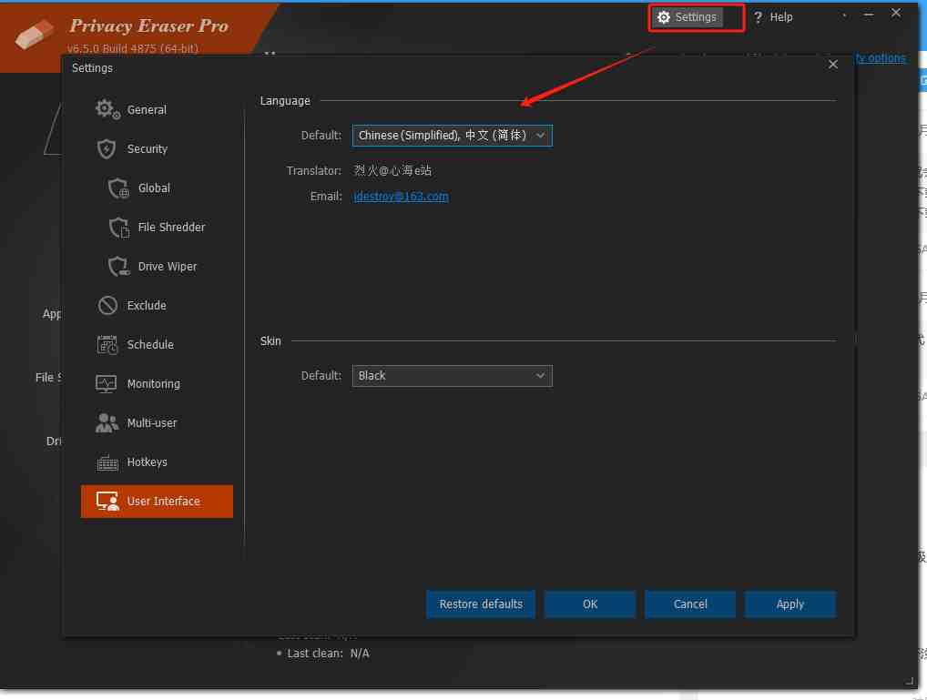Open the Settings menu in the toolbar
927x700 pixels.
694,16
